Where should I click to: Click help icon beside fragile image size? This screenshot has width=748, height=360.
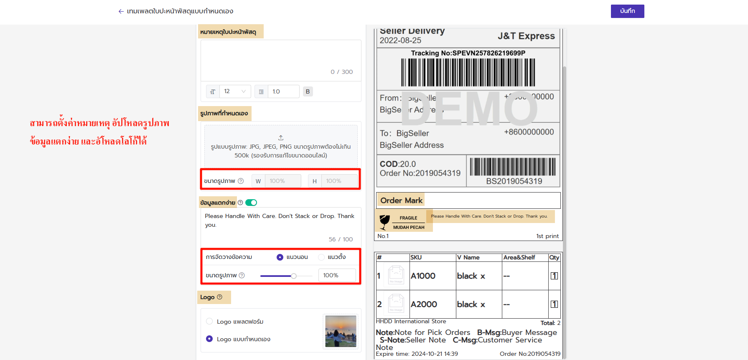(242, 275)
